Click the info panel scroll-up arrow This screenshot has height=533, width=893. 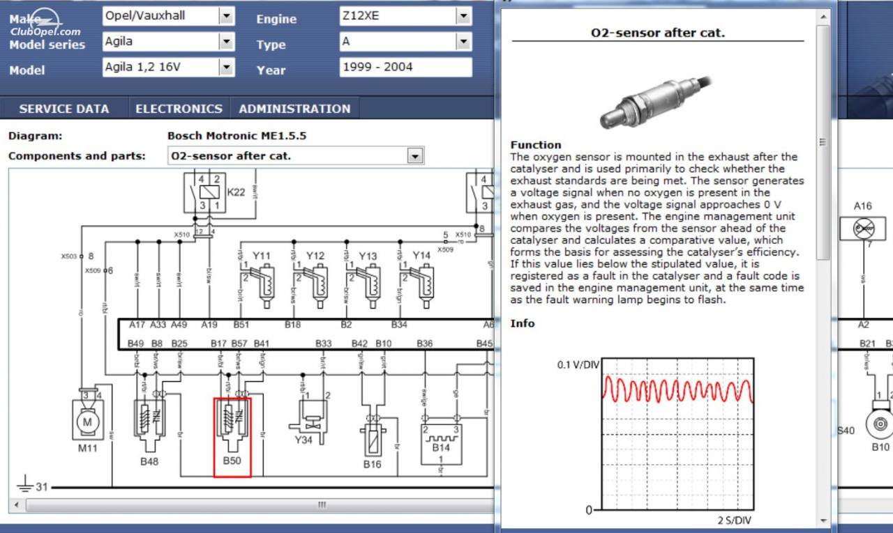(x=823, y=18)
